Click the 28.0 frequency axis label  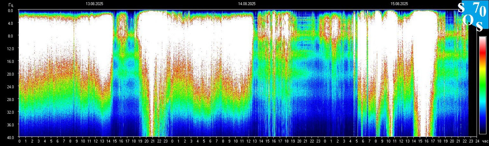pos(10,99)
